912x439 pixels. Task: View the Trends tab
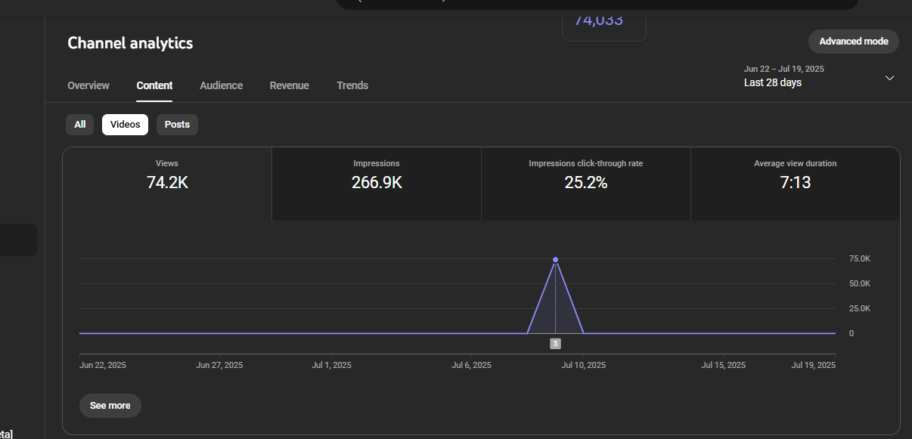pos(352,85)
